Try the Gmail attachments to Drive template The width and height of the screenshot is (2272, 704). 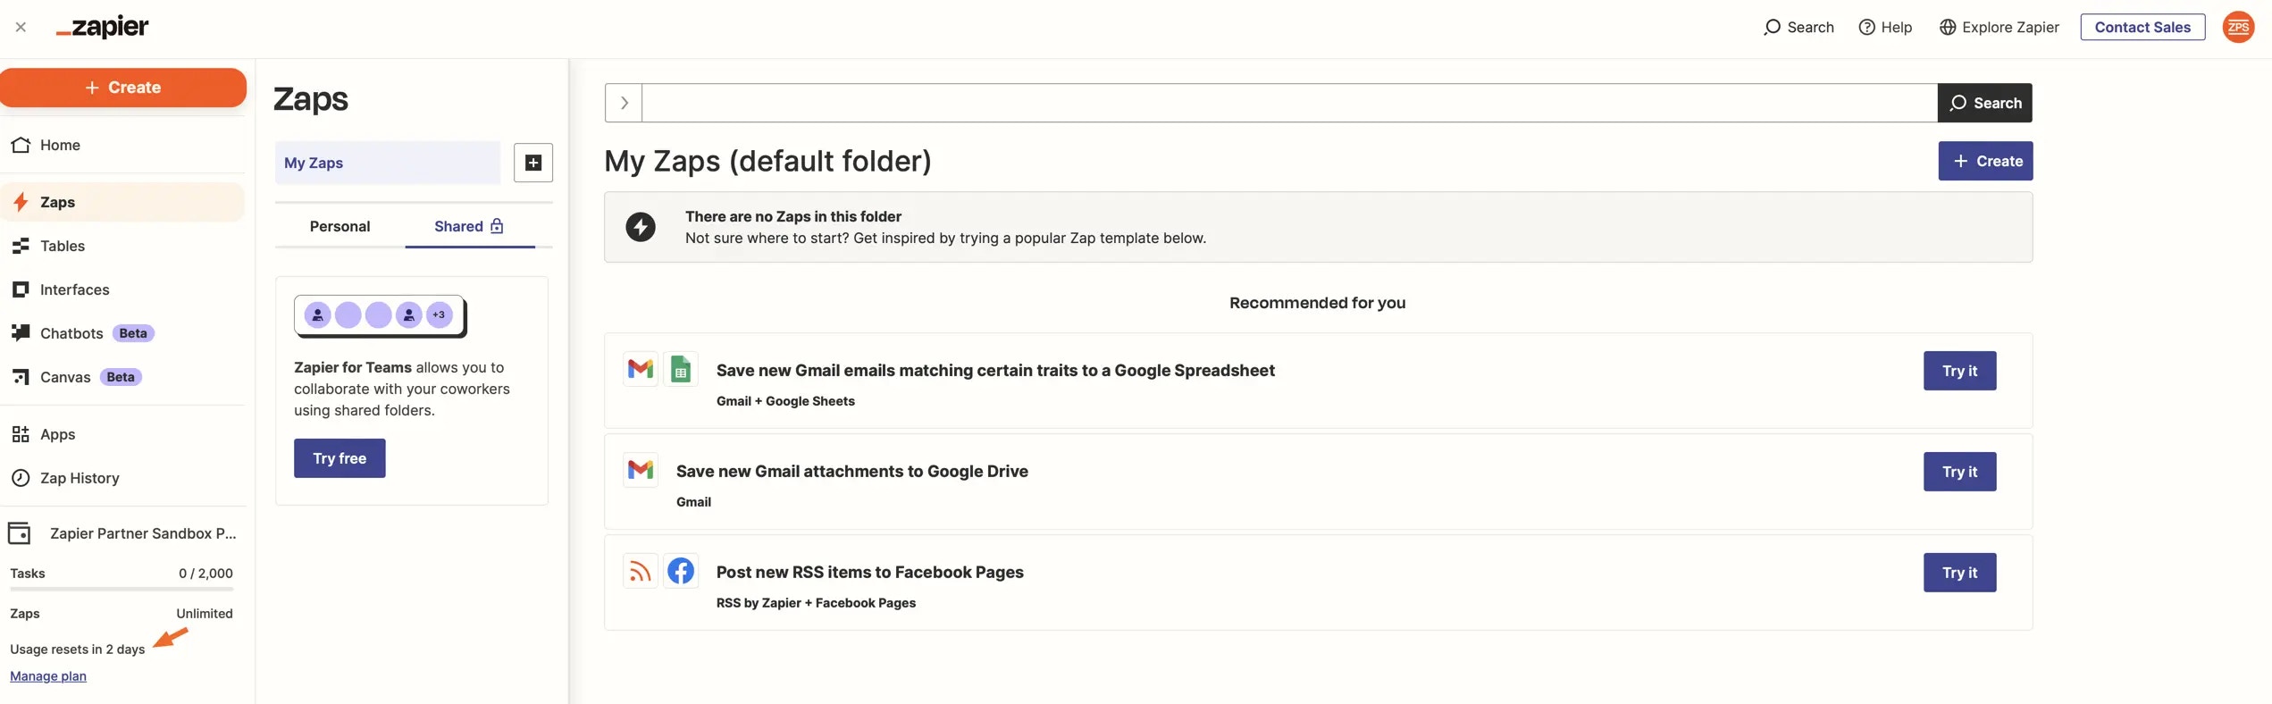point(1960,472)
